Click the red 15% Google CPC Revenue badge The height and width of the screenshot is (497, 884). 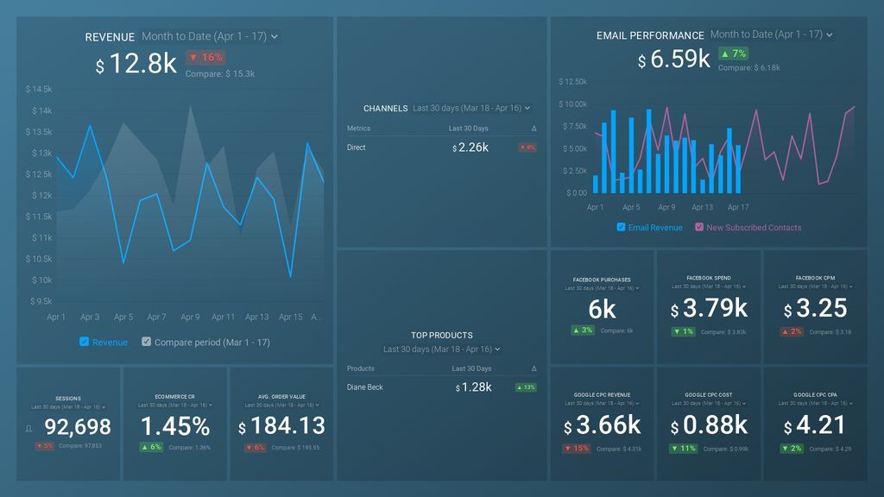click(x=576, y=449)
